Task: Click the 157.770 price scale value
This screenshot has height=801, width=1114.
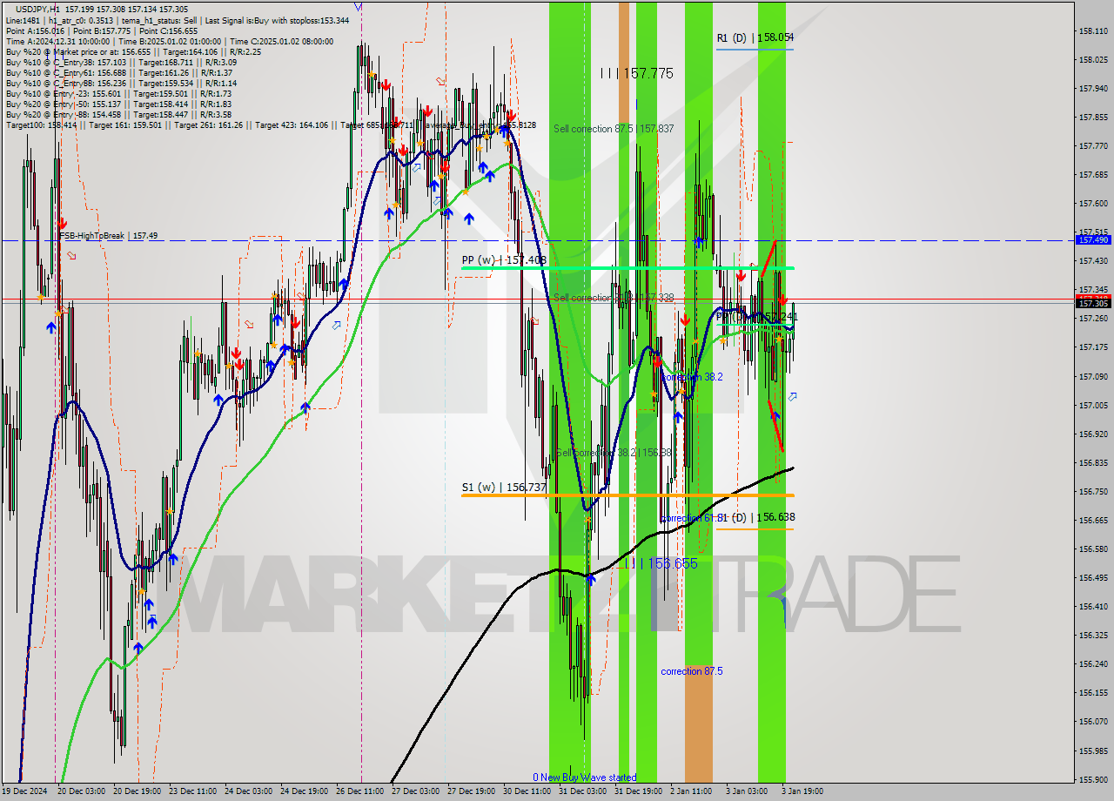Action: pyautogui.click(x=1093, y=146)
